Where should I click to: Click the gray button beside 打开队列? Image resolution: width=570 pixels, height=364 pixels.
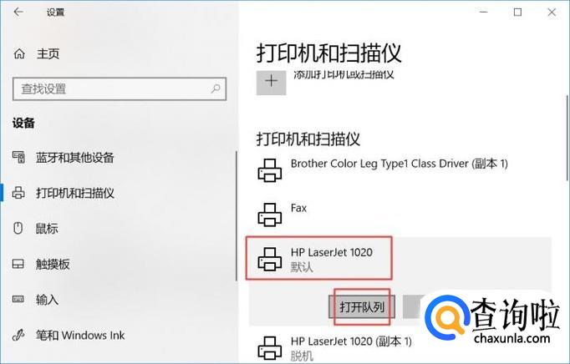point(414,306)
